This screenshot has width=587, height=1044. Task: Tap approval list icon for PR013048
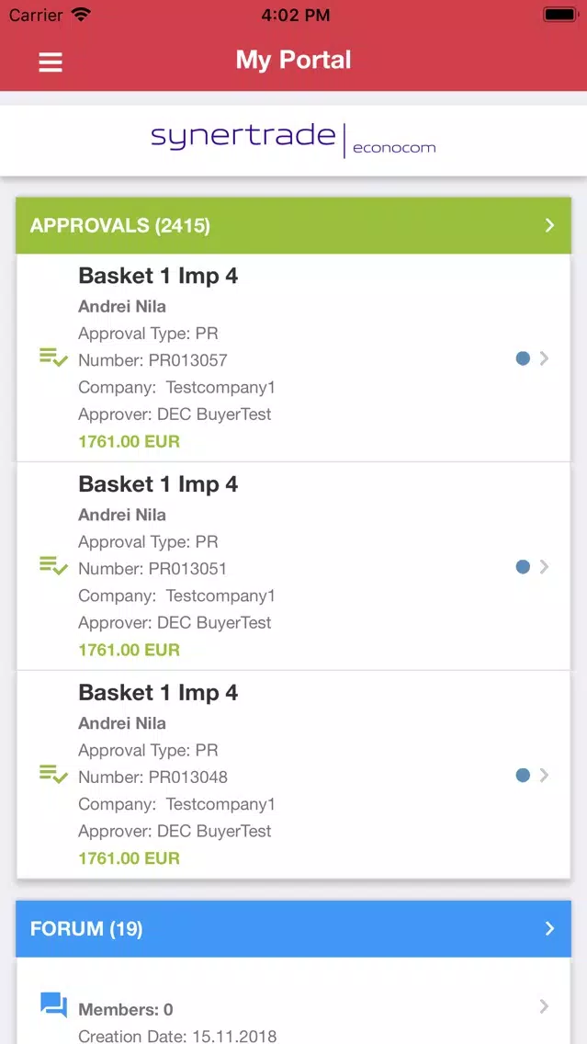click(x=53, y=775)
